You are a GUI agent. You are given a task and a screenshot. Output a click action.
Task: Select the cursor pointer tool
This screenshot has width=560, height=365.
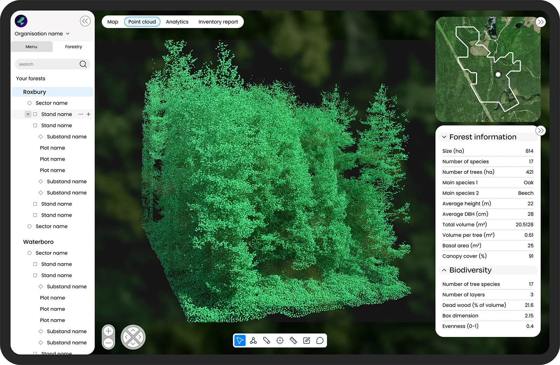(x=240, y=341)
